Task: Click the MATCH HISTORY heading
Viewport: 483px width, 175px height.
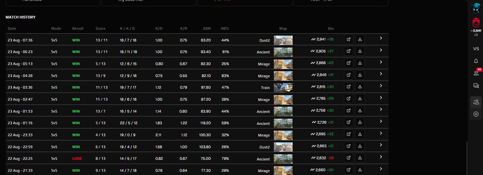Action: click(21, 17)
